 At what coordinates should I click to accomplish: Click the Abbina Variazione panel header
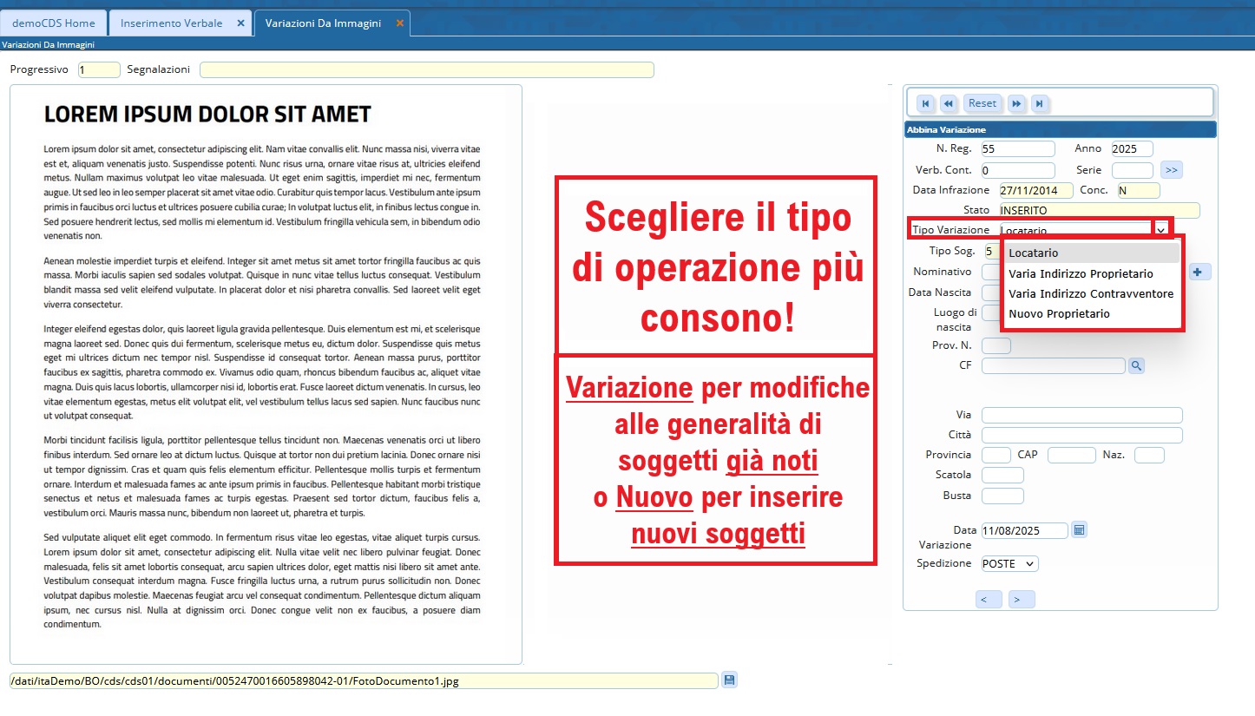pos(1060,129)
